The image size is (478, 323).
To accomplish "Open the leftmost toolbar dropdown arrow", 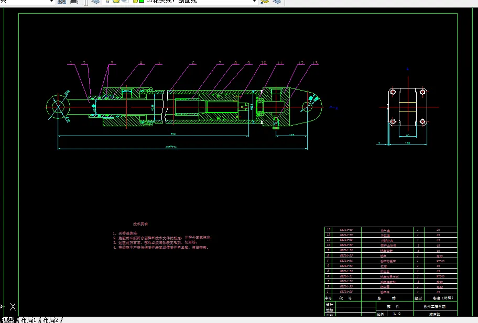I will point(51,2).
